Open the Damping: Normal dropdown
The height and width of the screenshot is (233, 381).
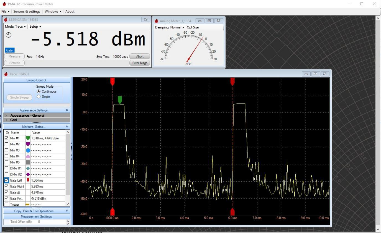170,27
